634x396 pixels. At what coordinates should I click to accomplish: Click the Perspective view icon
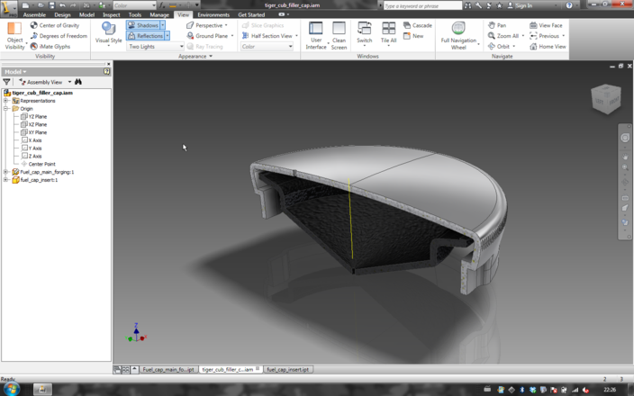point(190,25)
